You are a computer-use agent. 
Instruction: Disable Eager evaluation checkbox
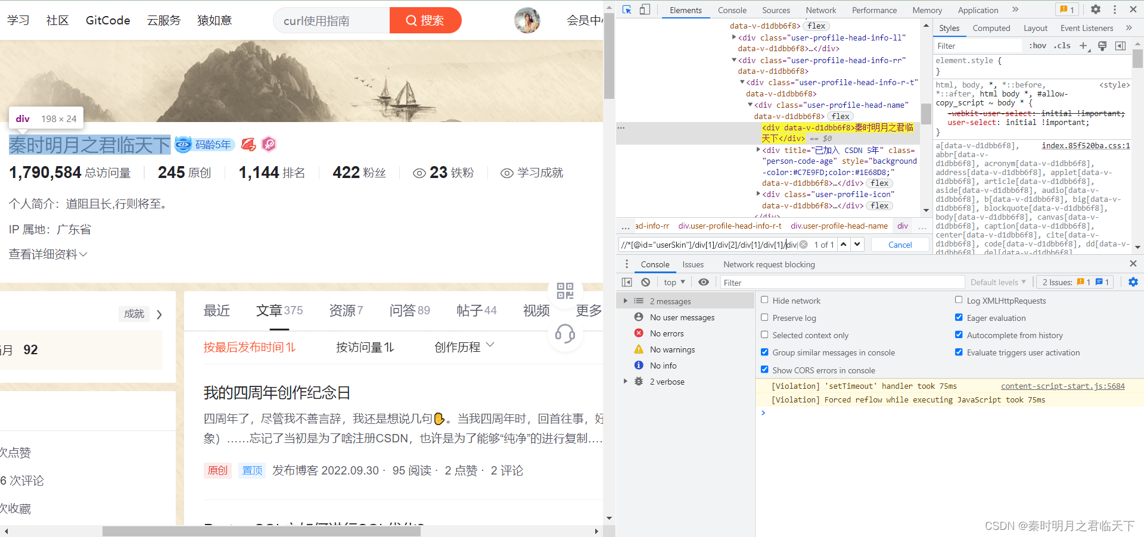click(959, 317)
